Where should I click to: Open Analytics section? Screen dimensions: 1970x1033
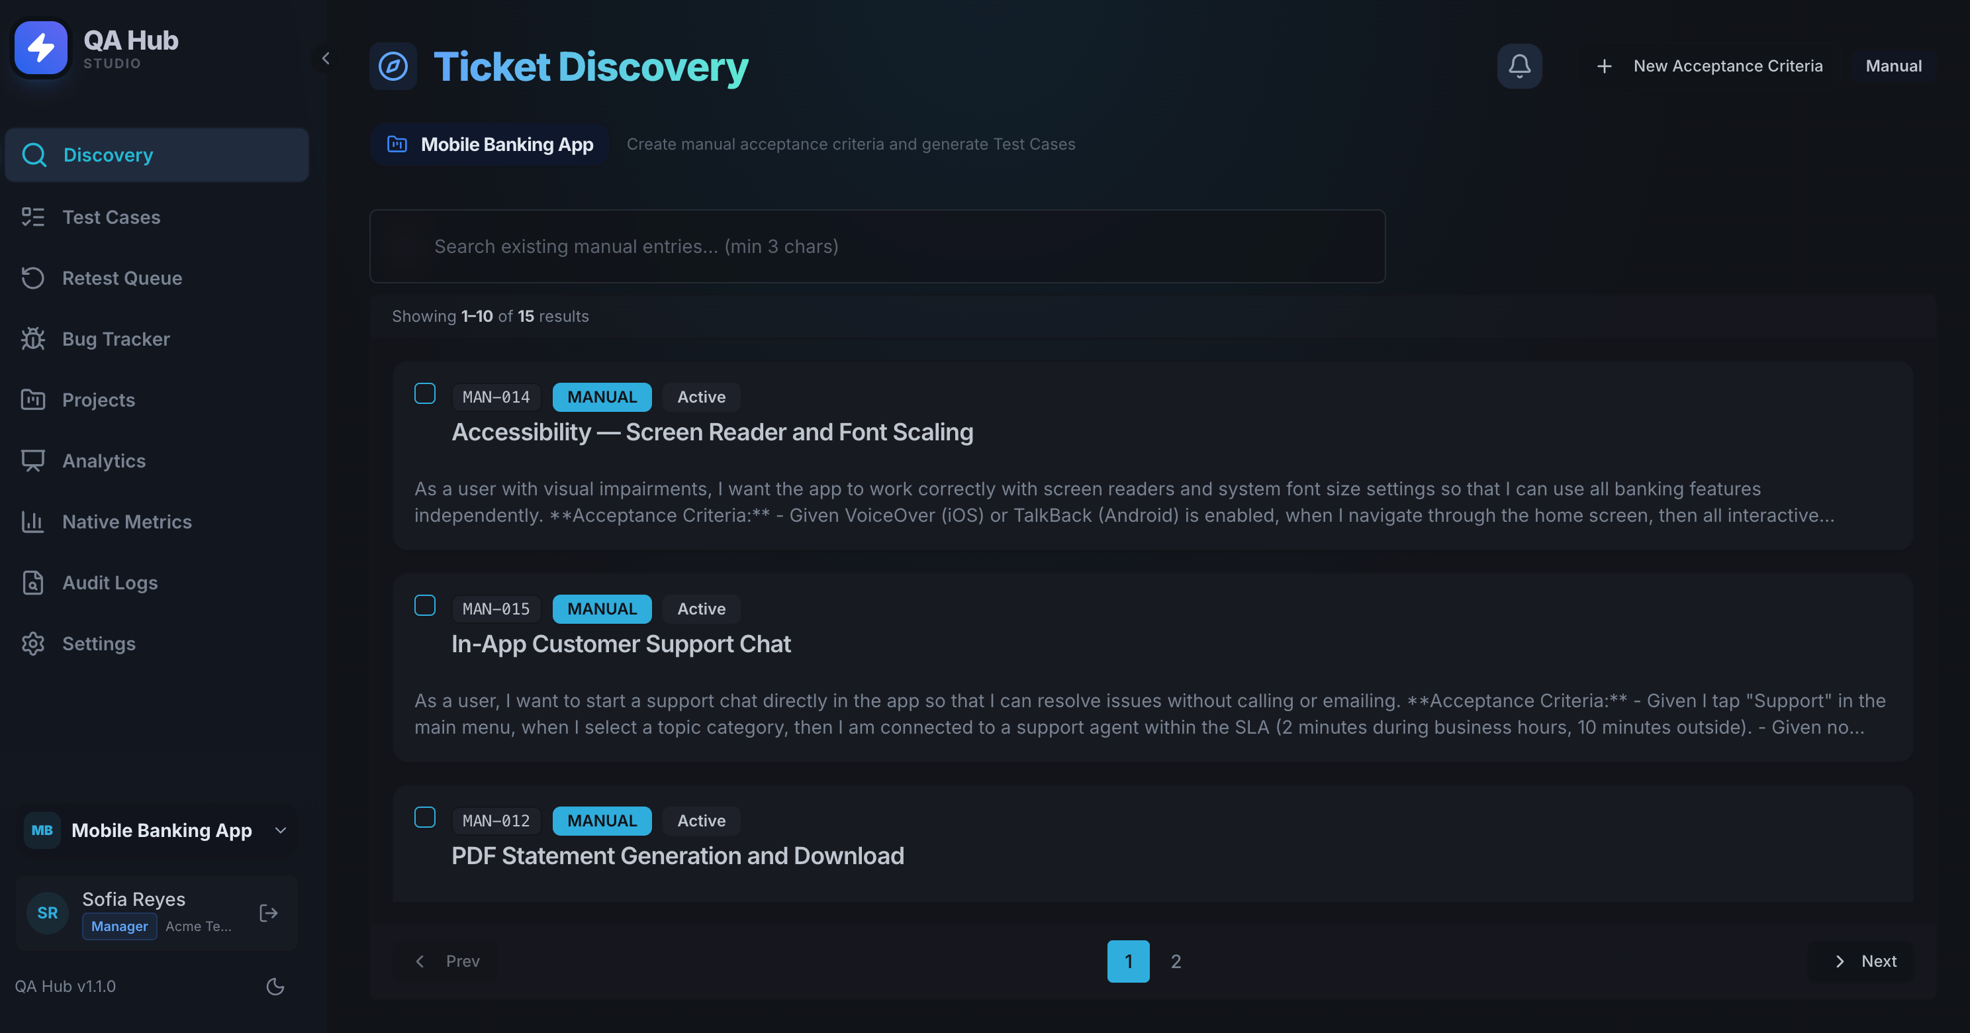click(x=157, y=461)
